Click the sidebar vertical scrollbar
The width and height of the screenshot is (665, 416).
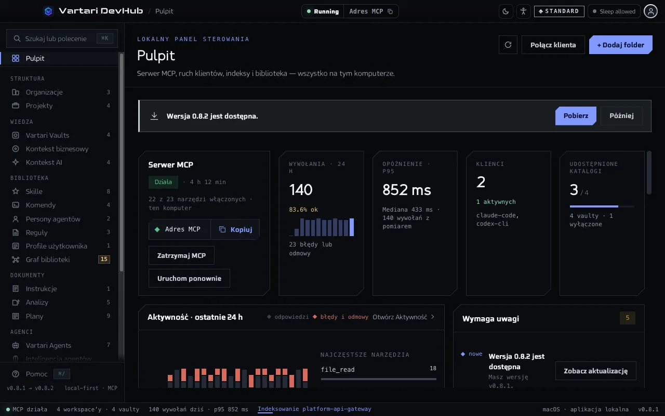122,162
